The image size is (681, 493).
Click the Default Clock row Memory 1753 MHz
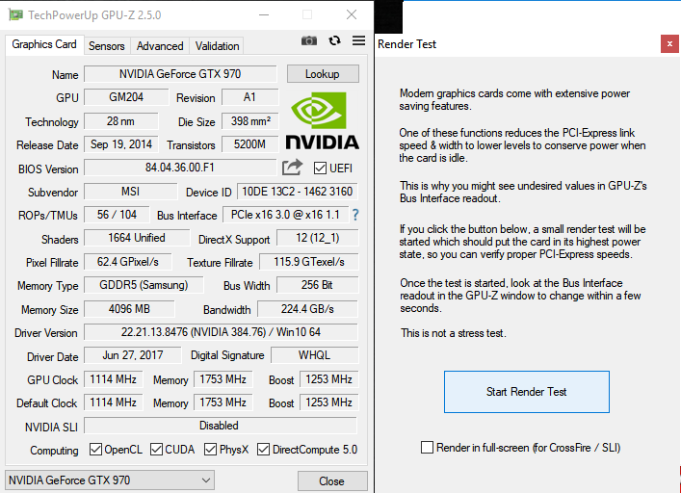tap(223, 402)
